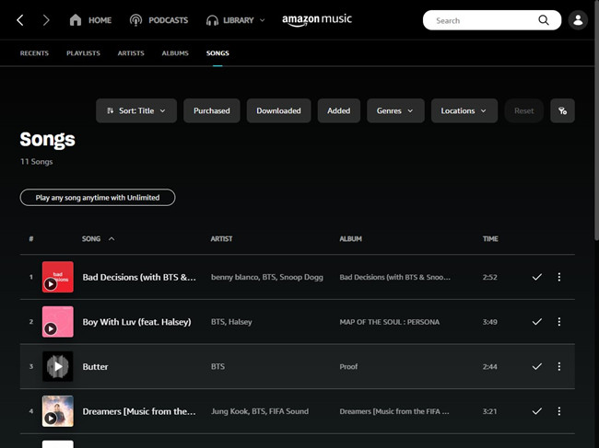Play Bad Decisions from its album art

(x=58, y=277)
